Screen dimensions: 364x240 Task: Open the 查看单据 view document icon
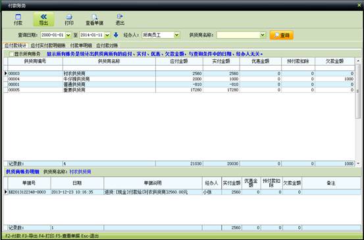pyautogui.click(x=95, y=20)
